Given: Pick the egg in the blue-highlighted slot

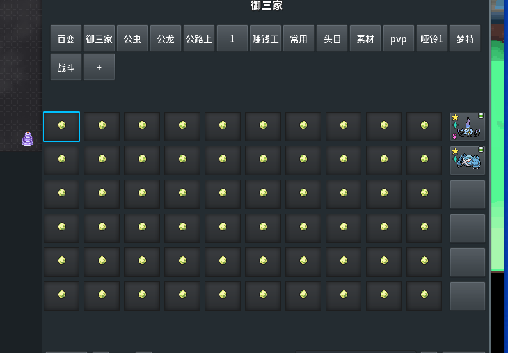Looking at the screenshot, I should [61, 127].
